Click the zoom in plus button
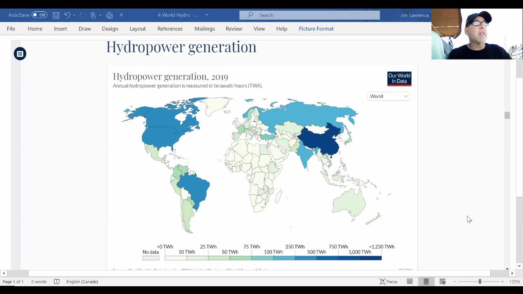Viewport: 523px width, 294px height. pos(503,282)
